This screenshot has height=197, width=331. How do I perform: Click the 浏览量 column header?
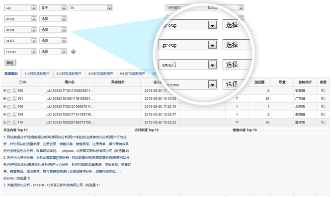pyautogui.click(x=259, y=82)
